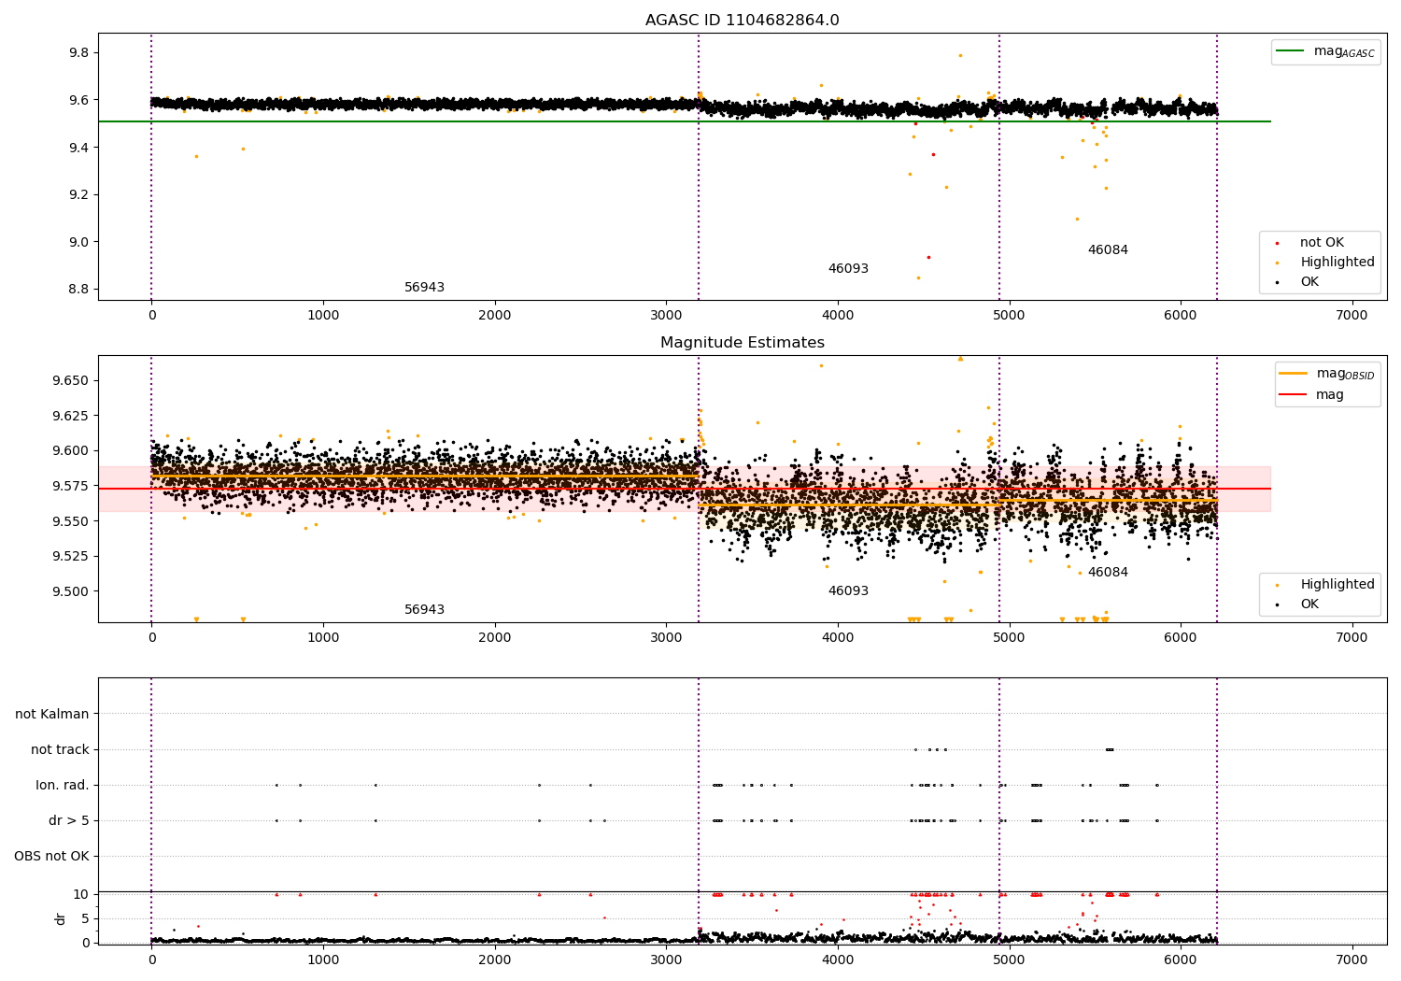
Task: Click the 'not track' row label
Action: pos(60,750)
